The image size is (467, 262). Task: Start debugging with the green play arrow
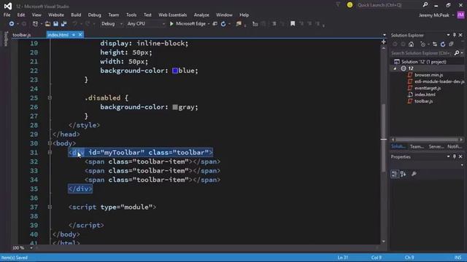pyautogui.click(x=171, y=24)
